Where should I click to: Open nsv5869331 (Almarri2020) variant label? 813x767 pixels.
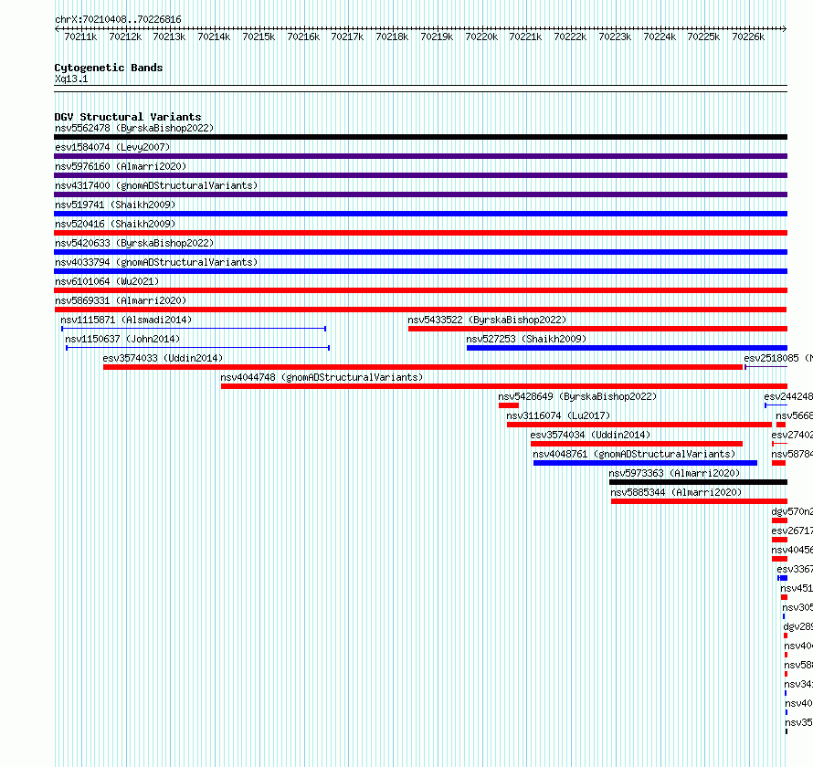tap(121, 300)
